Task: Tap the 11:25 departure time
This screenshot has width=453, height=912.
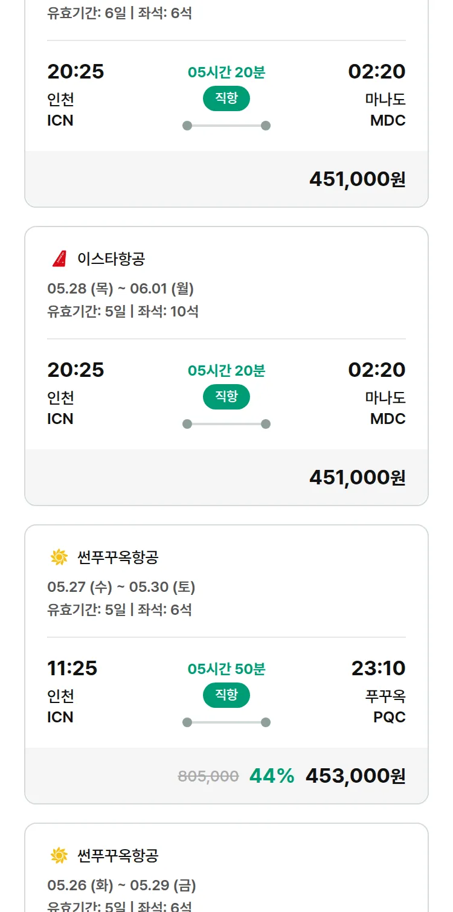Action: point(72,669)
